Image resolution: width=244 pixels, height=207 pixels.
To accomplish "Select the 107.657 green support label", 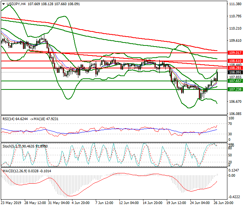I will [235, 81].
